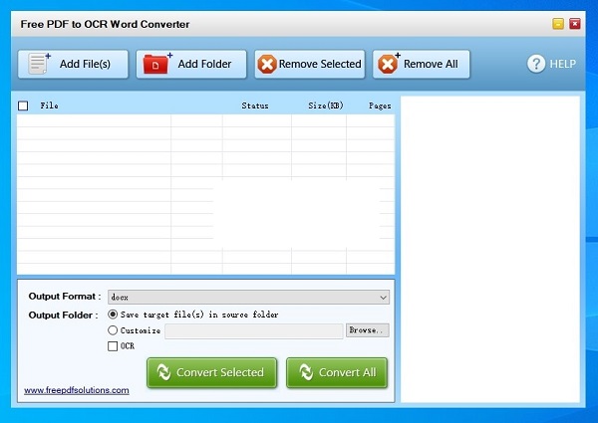The image size is (598, 423).
Task: Open the www.freepdfsolutions.com link
Action: (x=77, y=390)
